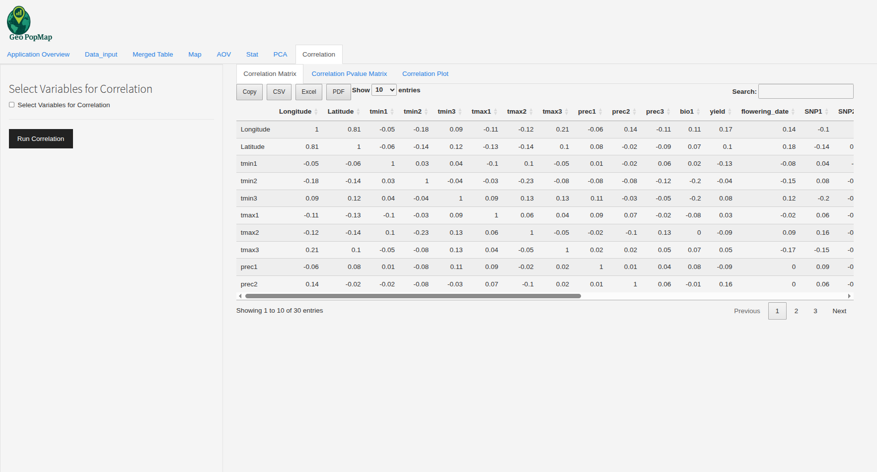Image resolution: width=877 pixels, height=472 pixels.
Task: Switch to Data_input tab
Action: pos(101,55)
